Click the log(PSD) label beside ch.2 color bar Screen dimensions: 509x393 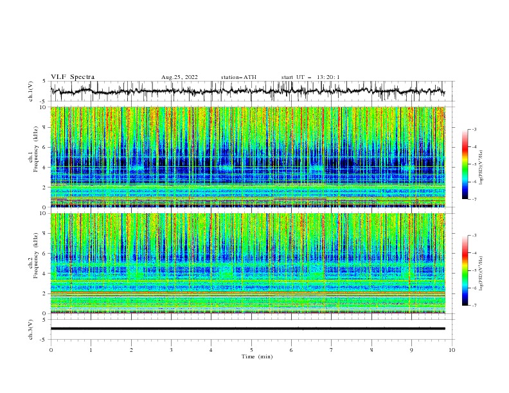[x=481, y=274]
